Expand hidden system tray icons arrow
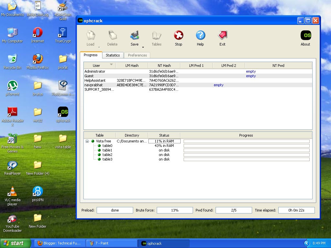 [307, 243]
